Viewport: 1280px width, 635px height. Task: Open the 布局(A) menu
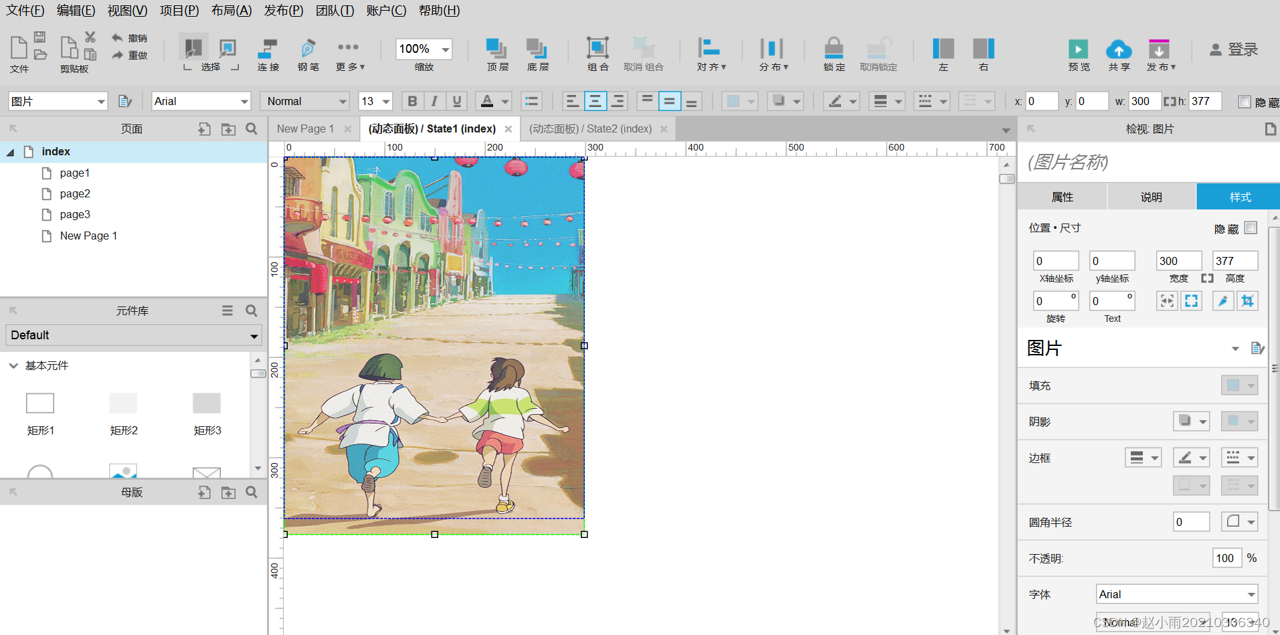(x=232, y=11)
